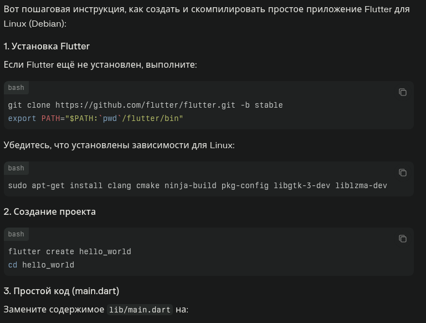Click the flutter create hello_world line

(x=70, y=251)
